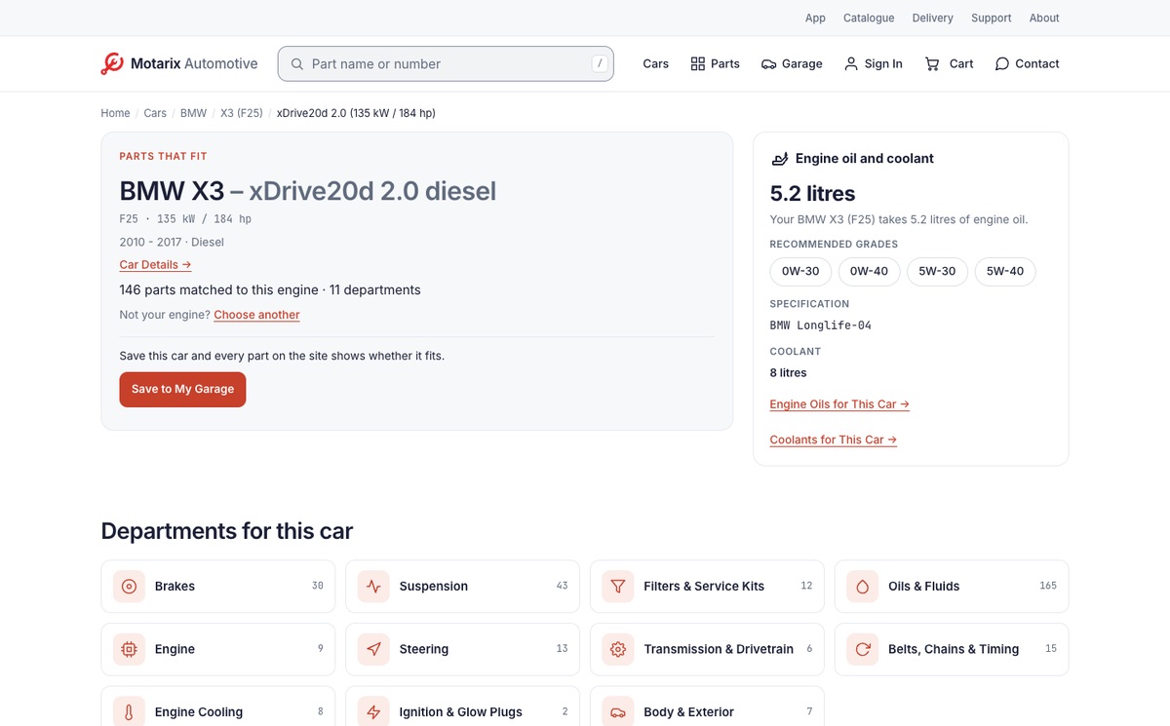This screenshot has height=726, width=1170.
Task: Click the Ignition & Glow Plugs bolt icon
Action: pyautogui.click(x=373, y=712)
